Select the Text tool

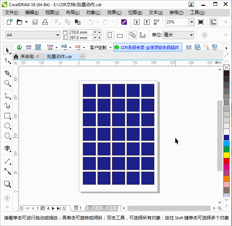point(7,148)
